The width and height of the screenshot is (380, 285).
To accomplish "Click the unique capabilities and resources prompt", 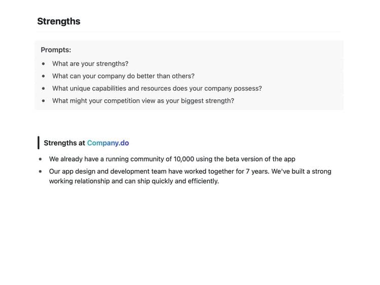I will (157, 89).
